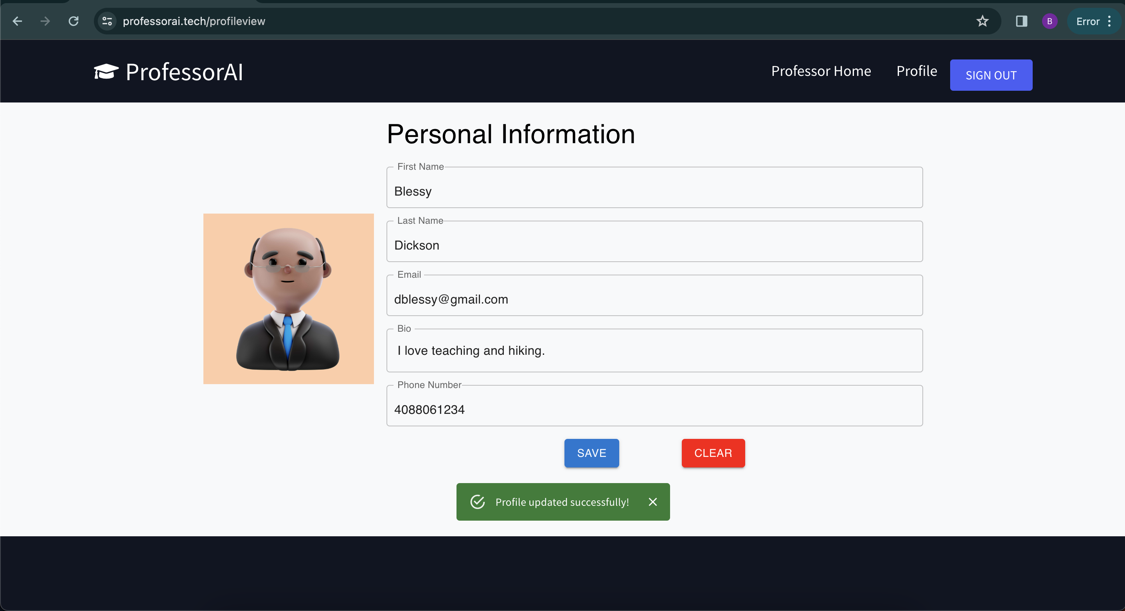Open the Professor Home nav link

(821, 71)
